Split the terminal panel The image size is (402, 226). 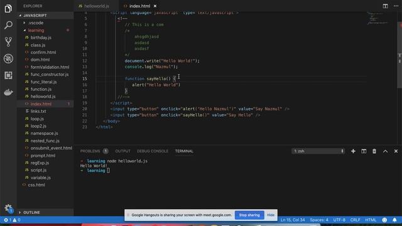(364, 151)
